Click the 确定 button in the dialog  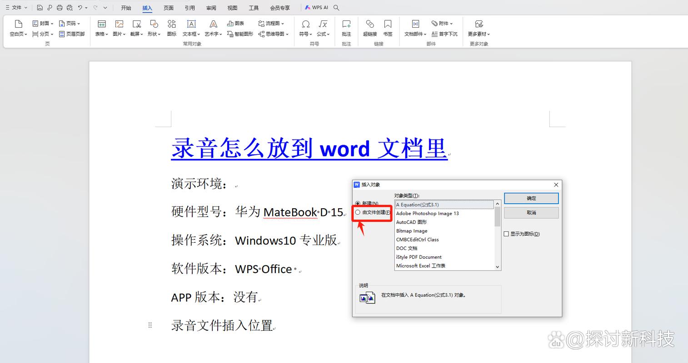(x=531, y=198)
